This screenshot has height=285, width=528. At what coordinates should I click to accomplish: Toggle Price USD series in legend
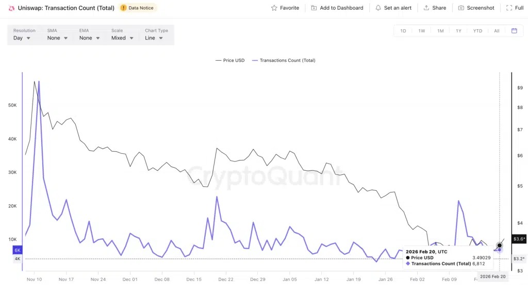pos(230,61)
